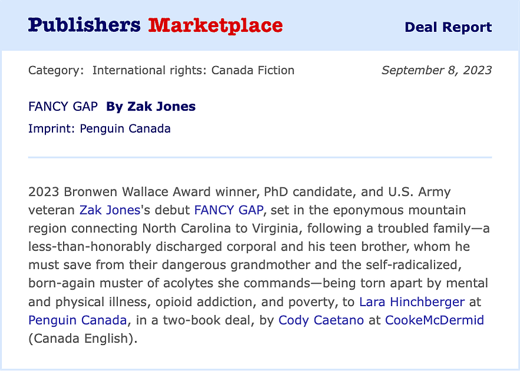This screenshot has height=371, width=520.
Task: Click the FANCY GAP link in description
Action: click(229, 210)
